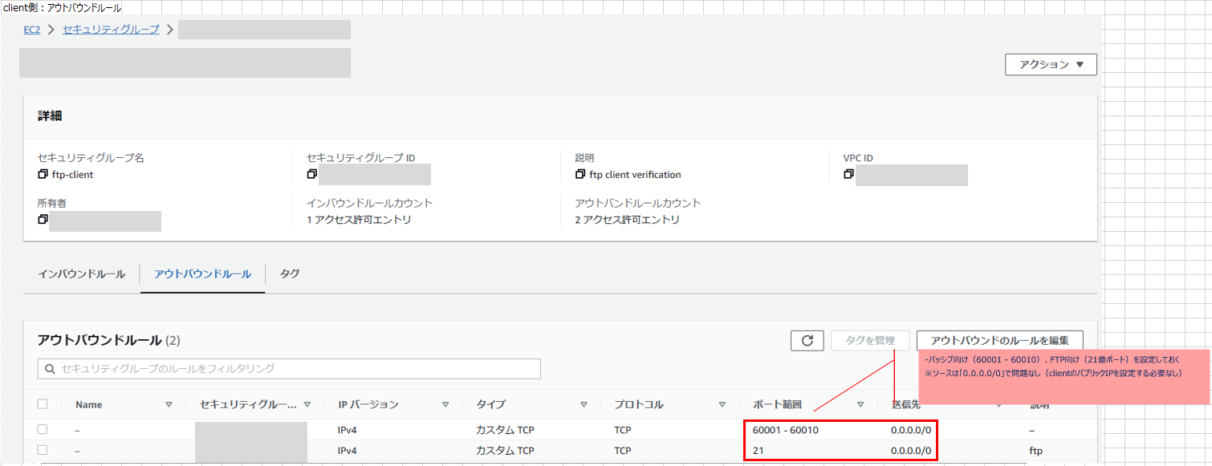Click the 60001 - 60010 port range cell
This screenshot has width=1212, height=466.
coord(786,430)
